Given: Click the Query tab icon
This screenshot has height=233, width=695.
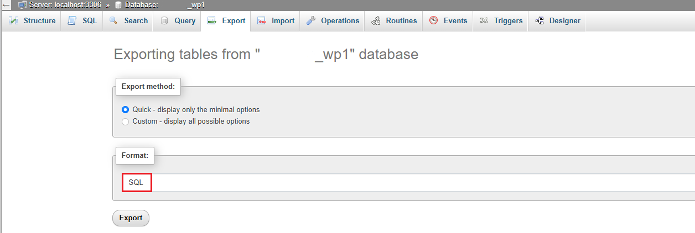Looking at the screenshot, I should pos(164,21).
